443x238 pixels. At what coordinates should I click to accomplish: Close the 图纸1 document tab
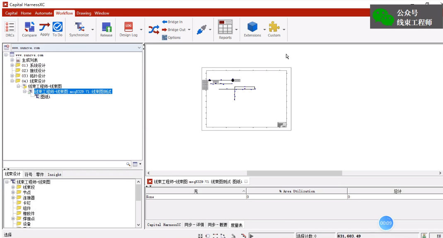pos(246,182)
